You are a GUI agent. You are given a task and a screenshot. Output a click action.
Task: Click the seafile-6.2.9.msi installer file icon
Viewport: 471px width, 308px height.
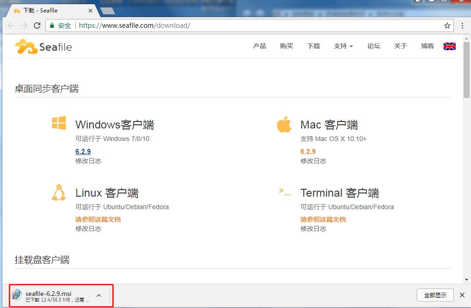point(17,295)
